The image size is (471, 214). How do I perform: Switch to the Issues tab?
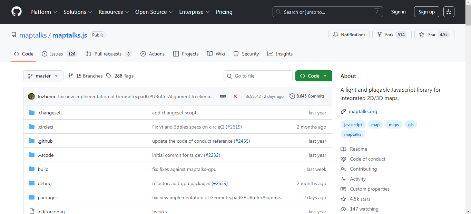pyautogui.click(x=59, y=54)
